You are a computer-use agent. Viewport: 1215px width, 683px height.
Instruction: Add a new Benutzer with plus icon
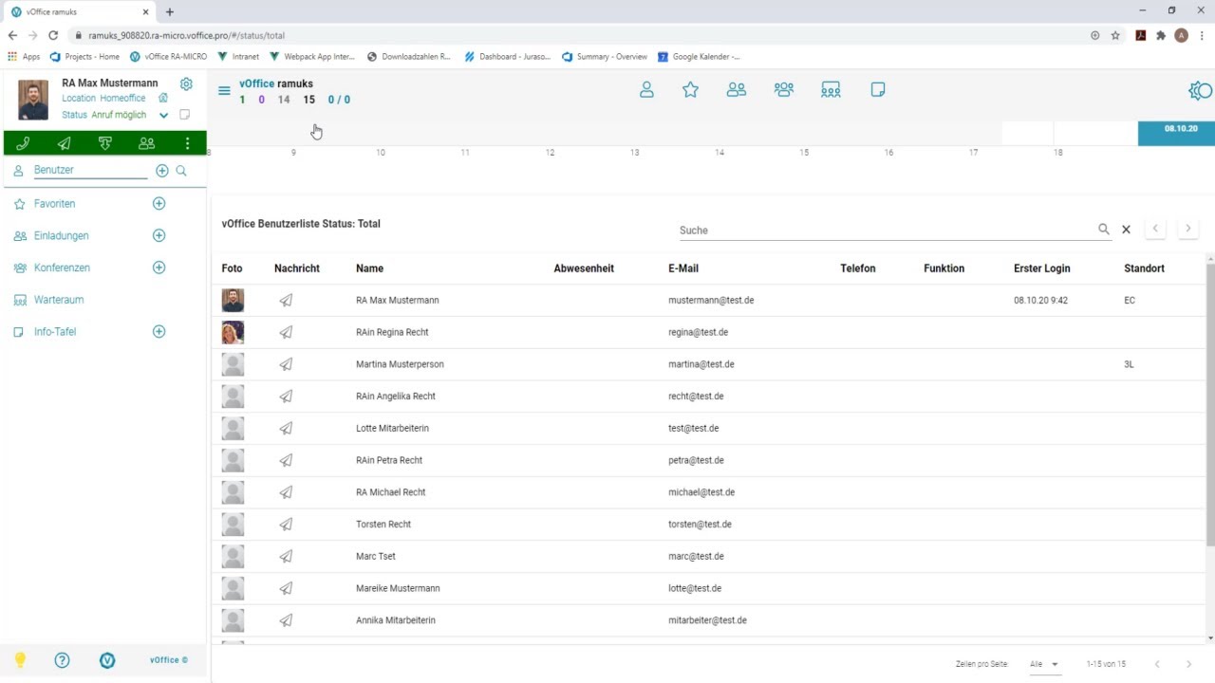click(x=162, y=171)
